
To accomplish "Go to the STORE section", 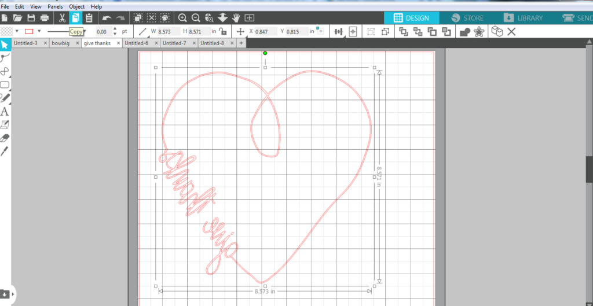I will coord(467,18).
